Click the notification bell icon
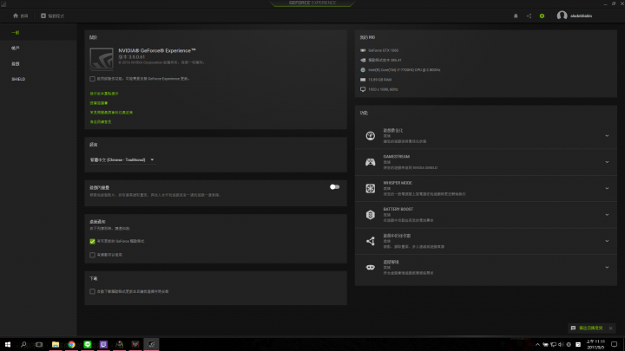 [x=516, y=16]
